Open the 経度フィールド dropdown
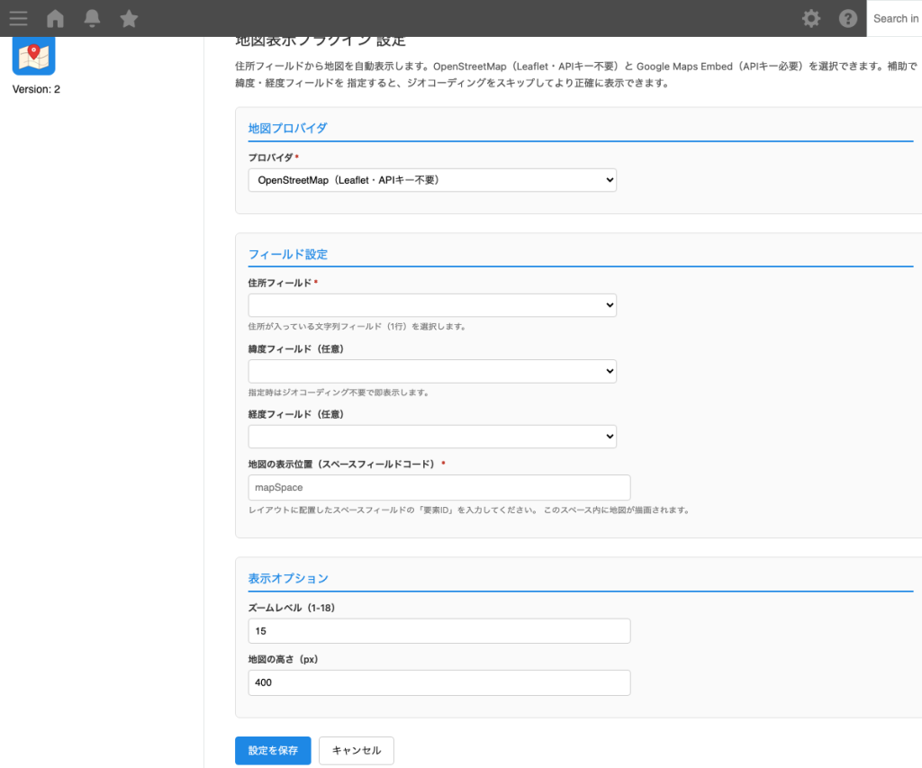 (x=431, y=436)
